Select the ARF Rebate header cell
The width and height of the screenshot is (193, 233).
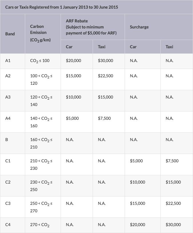point(91,27)
